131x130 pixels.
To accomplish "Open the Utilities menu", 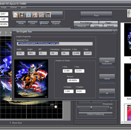I will tap(14, 7).
